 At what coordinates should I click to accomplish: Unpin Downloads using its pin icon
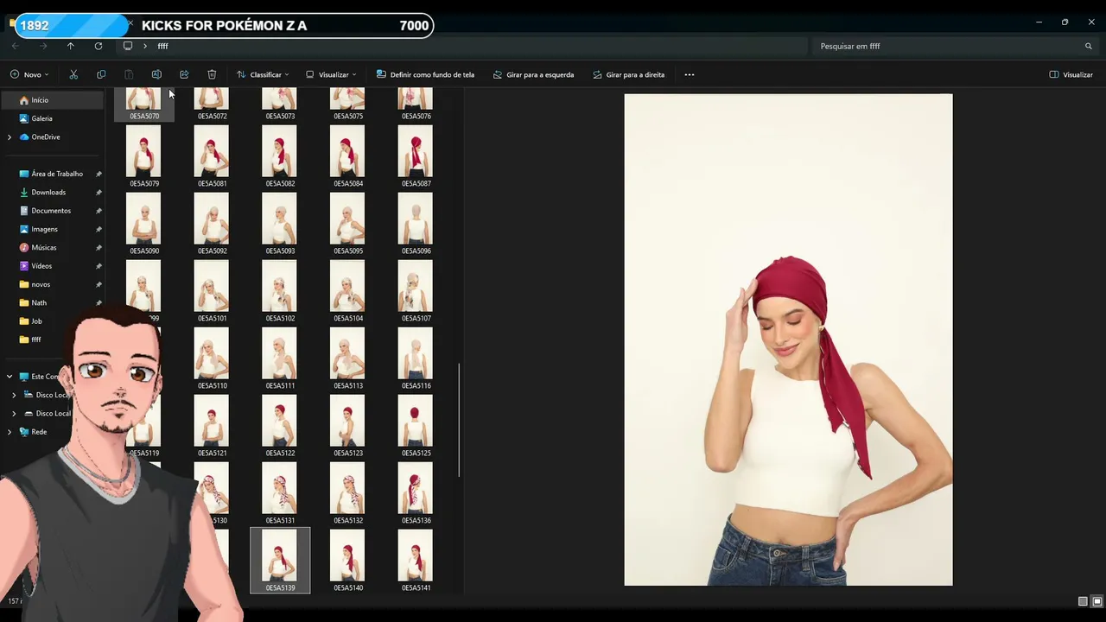[99, 192]
